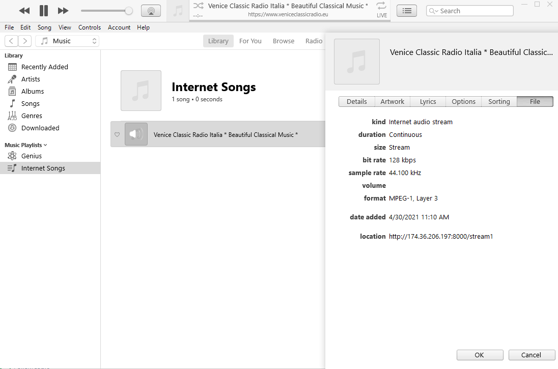
Task: Open the Song menu
Action: (44, 27)
